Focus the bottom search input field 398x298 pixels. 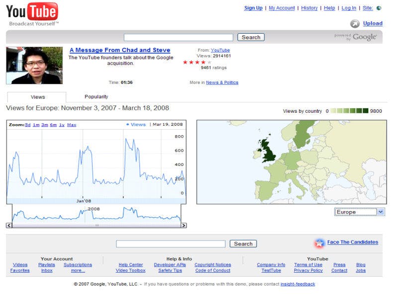pyautogui.click(x=171, y=244)
